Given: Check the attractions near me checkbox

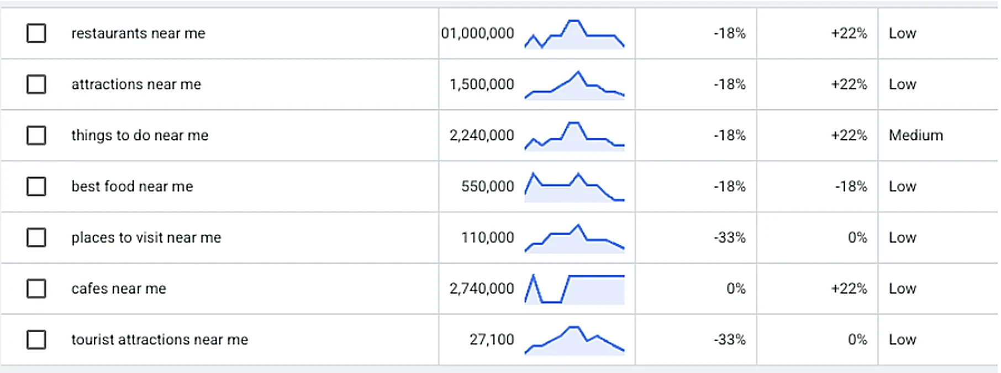Looking at the screenshot, I should [36, 85].
